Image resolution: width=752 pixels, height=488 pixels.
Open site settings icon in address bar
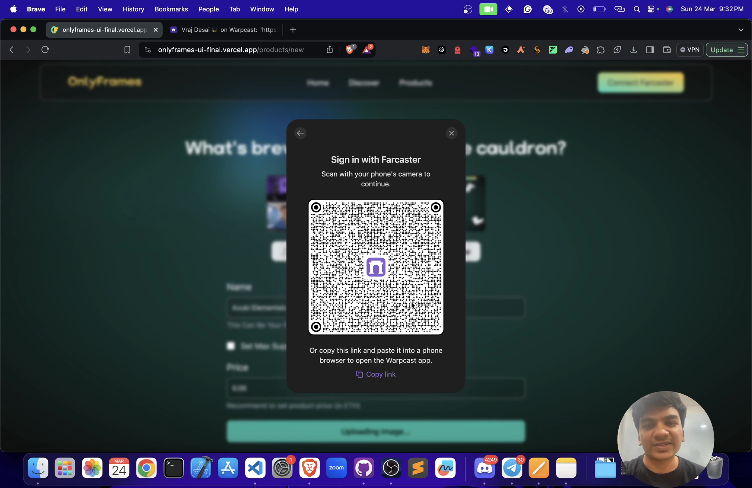pos(148,50)
